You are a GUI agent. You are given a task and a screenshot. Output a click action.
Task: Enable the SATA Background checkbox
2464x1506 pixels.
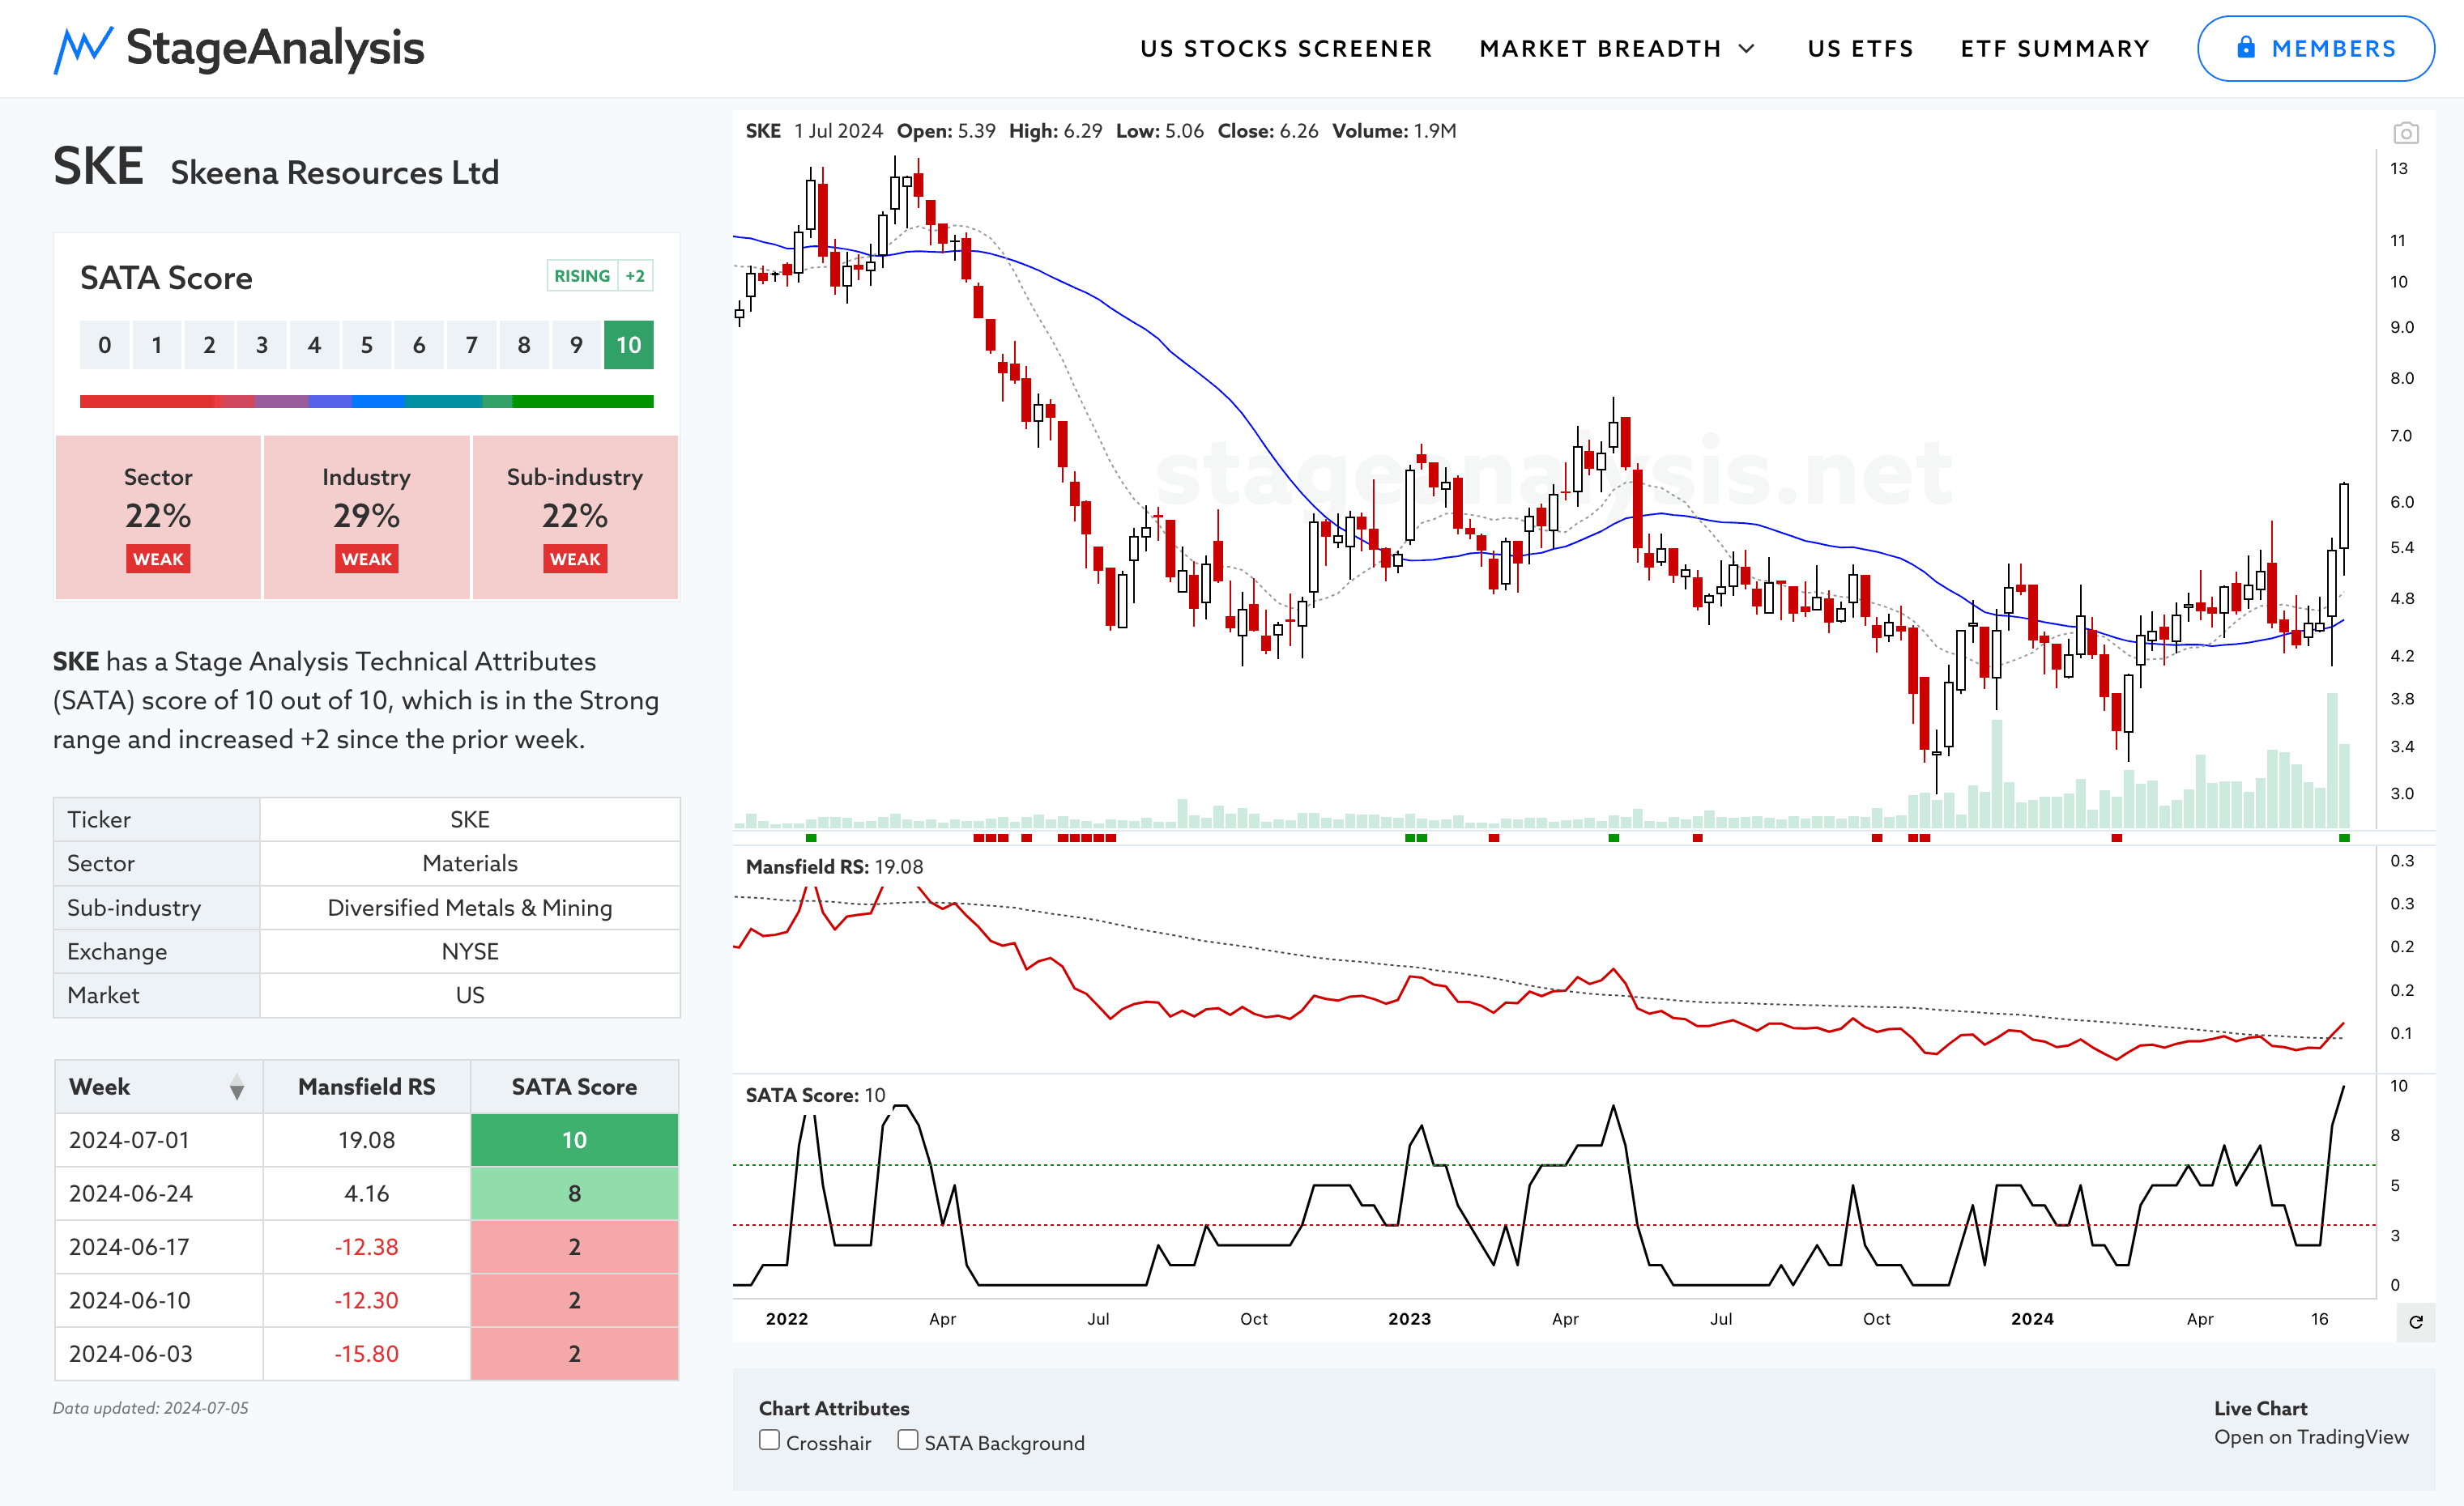coord(907,1440)
